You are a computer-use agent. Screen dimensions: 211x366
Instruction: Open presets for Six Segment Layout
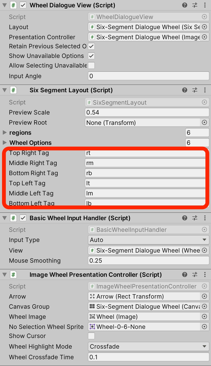[x=195, y=90]
